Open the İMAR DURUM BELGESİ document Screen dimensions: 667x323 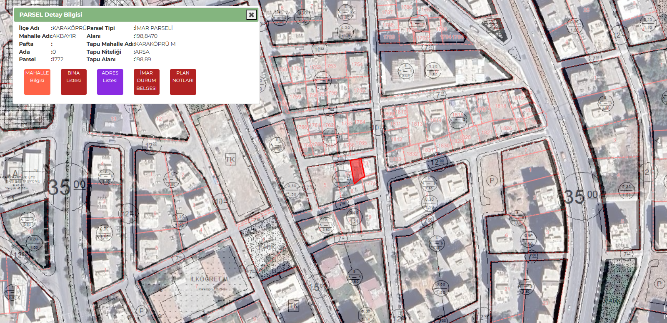tap(147, 82)
